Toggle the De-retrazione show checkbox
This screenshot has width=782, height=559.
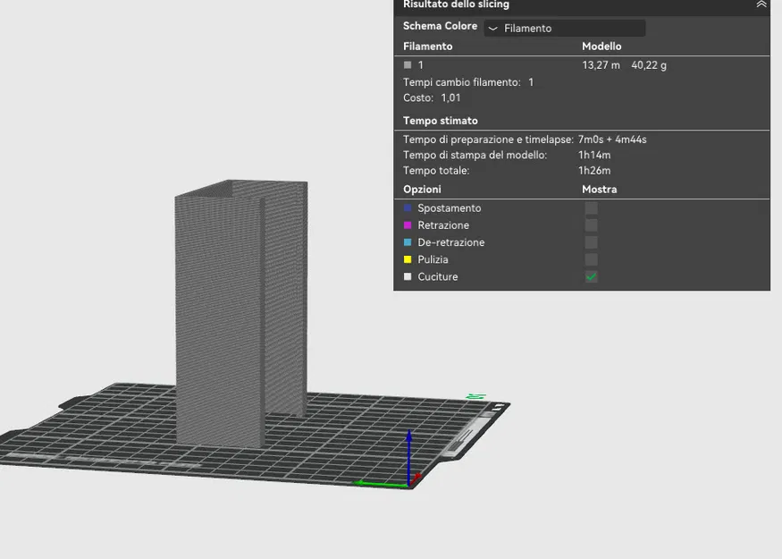(591, 242)
